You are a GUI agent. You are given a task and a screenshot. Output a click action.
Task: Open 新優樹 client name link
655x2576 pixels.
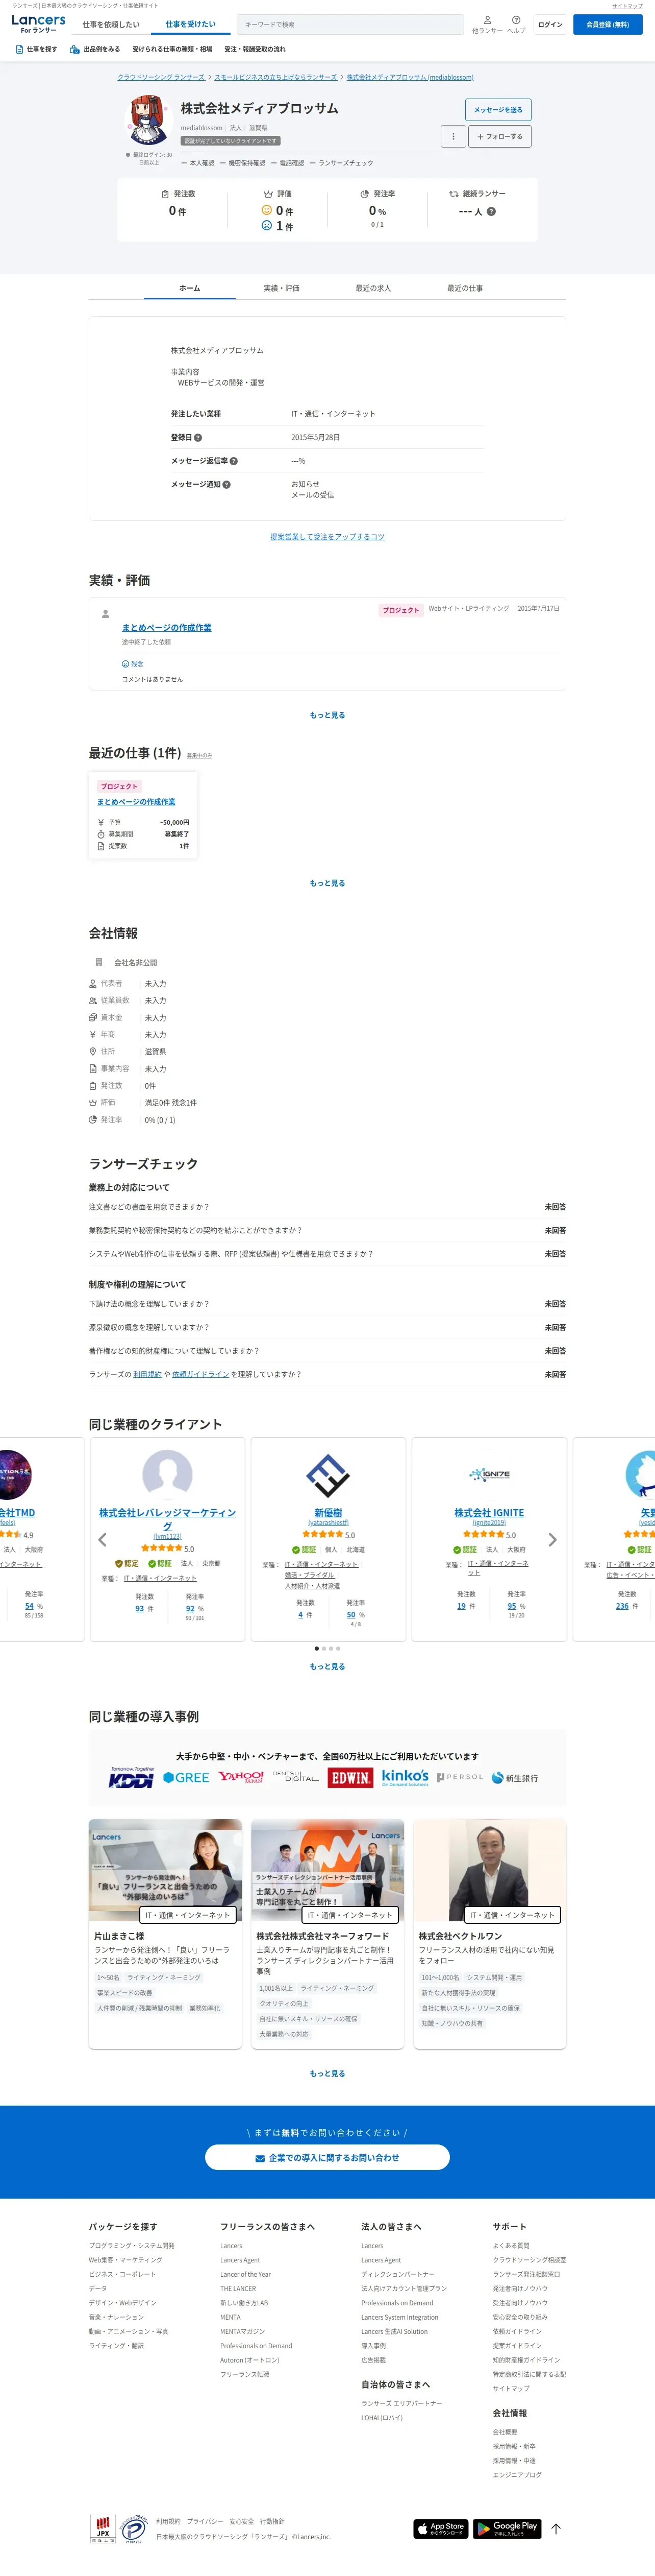pos(329,1513)
